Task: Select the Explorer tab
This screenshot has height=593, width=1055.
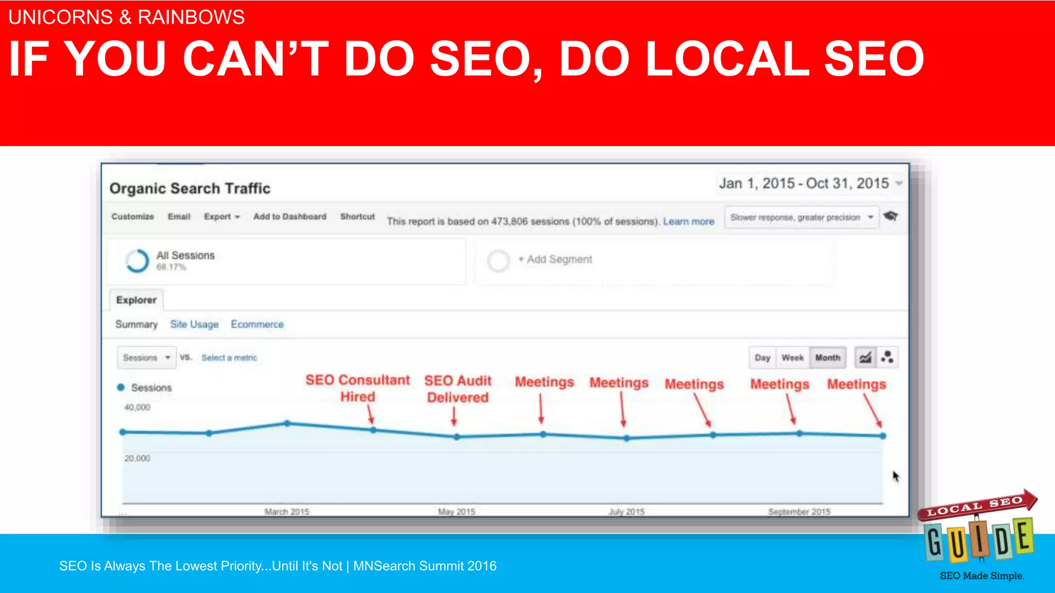Action: coord(136,300)
